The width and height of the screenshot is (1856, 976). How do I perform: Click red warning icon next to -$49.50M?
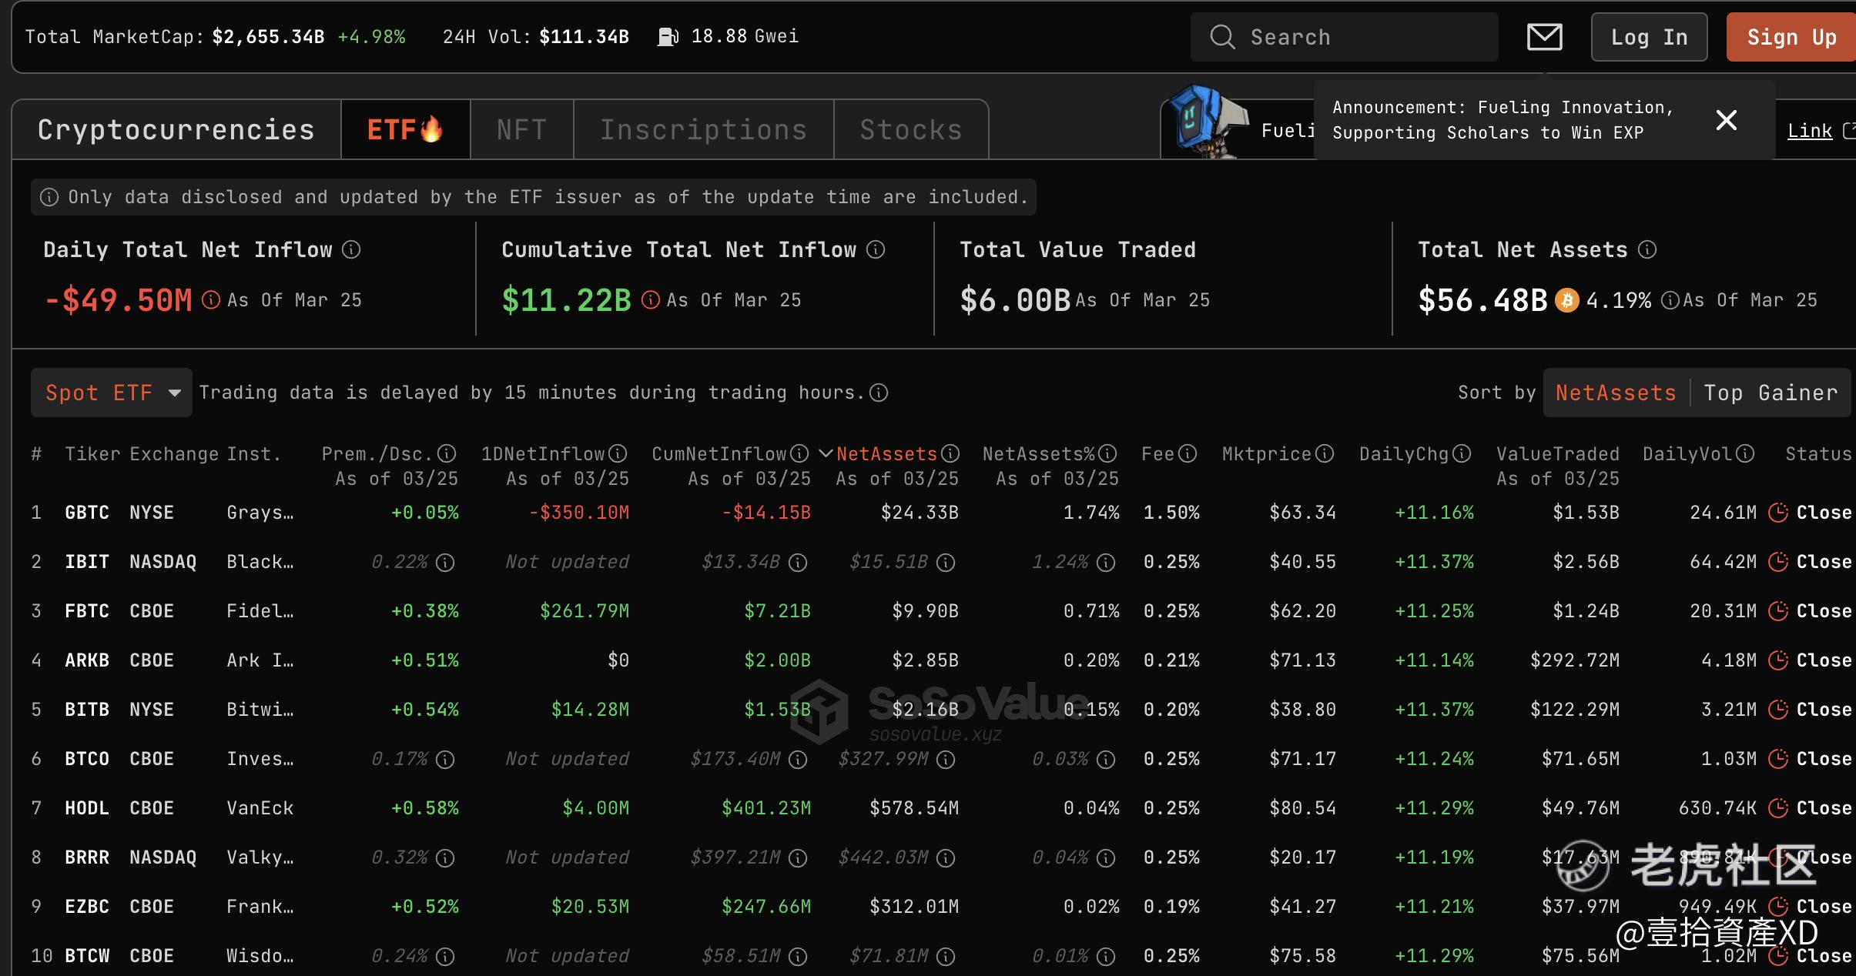tap(211, 299)
